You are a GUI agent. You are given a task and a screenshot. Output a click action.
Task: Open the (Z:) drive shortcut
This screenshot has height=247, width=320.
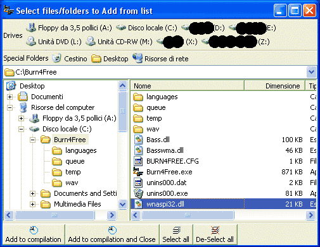point(235,42)
